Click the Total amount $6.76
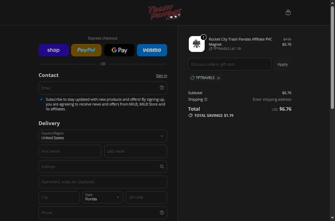This screenshot has width=335, height=221. click(x=285, y=109)
